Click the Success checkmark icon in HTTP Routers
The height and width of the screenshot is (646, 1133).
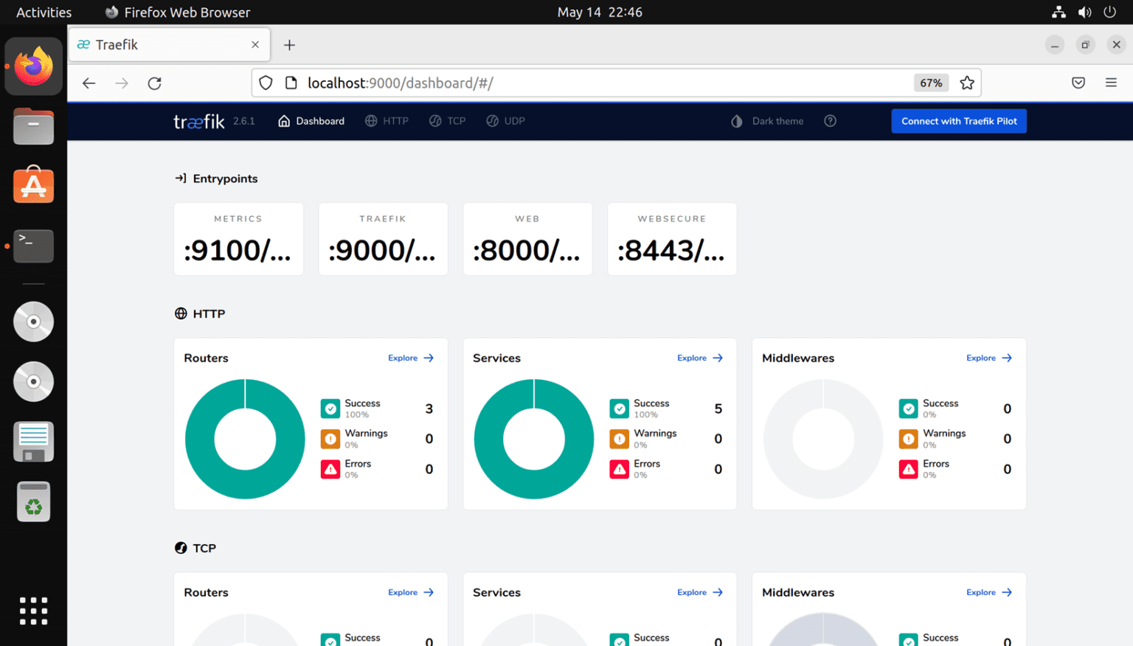coord(330,408)
